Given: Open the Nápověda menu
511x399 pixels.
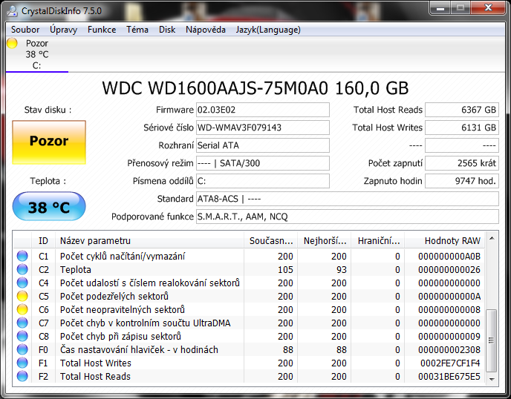Looking at the screenshot, I should pos(206,30).
